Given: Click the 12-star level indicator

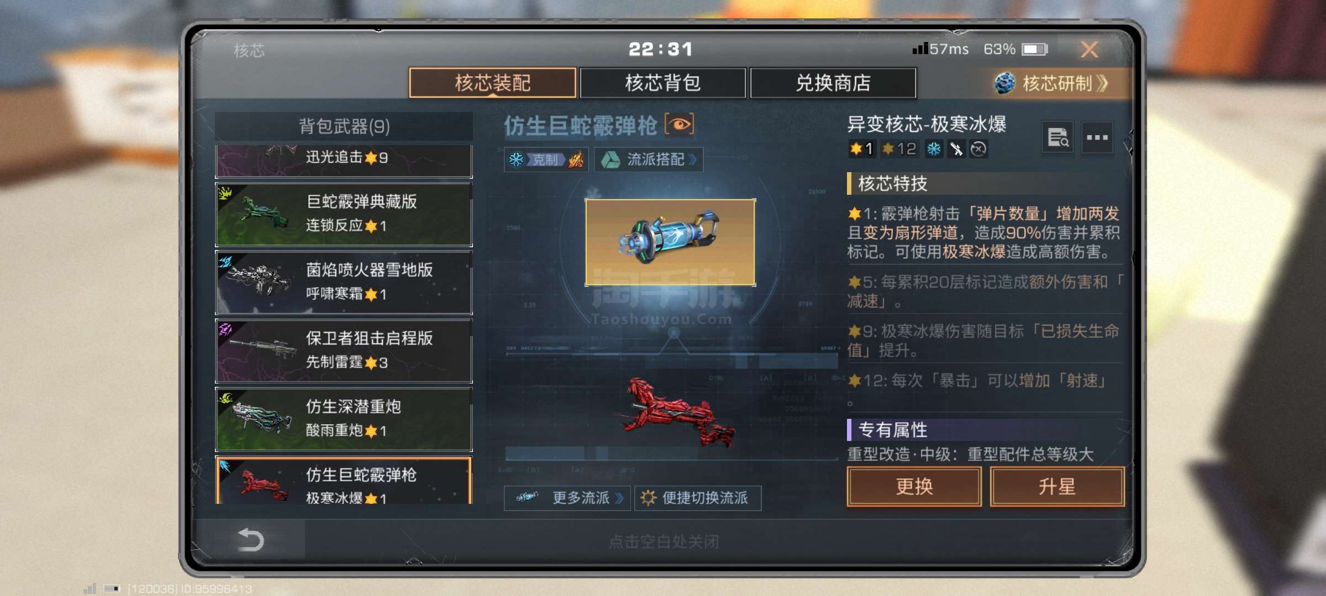Looking at the screenshot, I should point(899,149).
